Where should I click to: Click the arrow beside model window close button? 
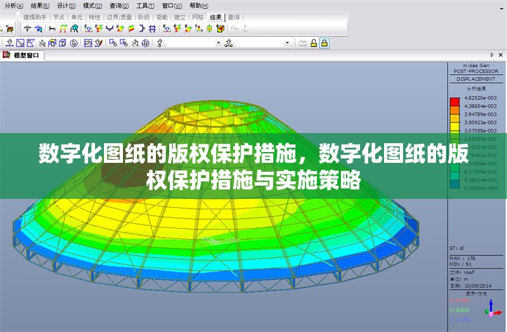492,55
